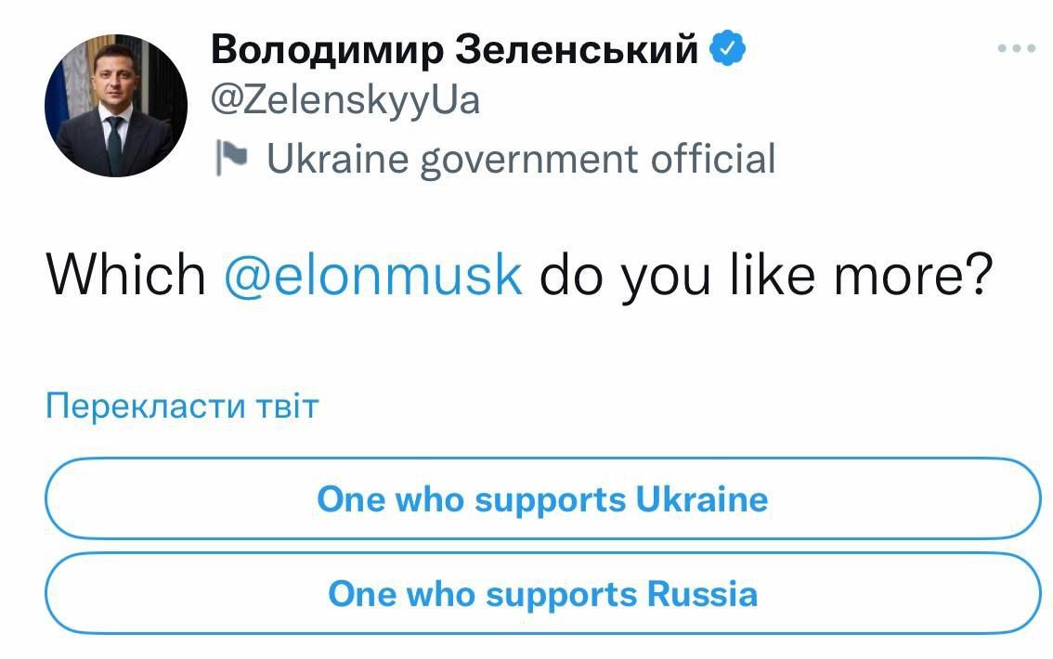Open the @elonmusk mention link
This screenshot has width=1053, height=659.
[373, 276]
